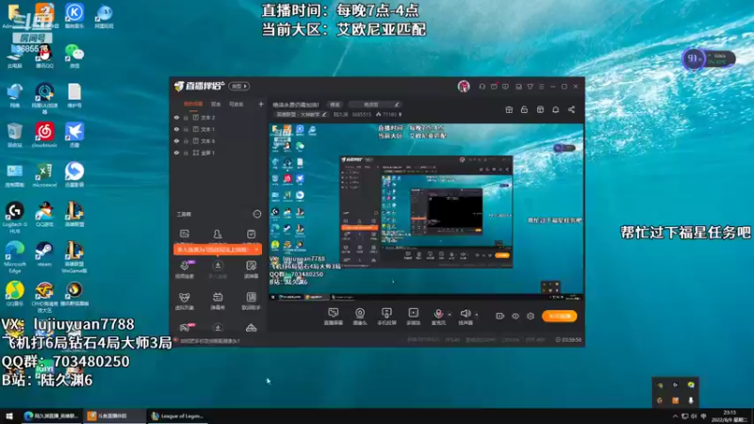
Task: Open the desktop 微信 WeChat shortcut
Action: (x=74, y=57)
